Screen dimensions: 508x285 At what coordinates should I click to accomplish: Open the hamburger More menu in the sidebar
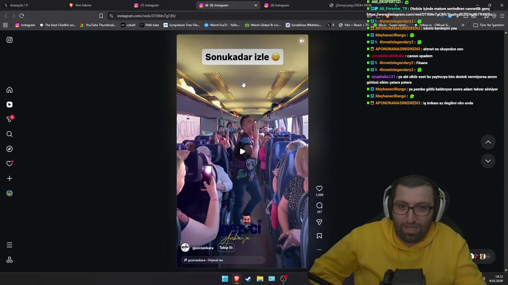pyautogui.click(x=10, y=245)
